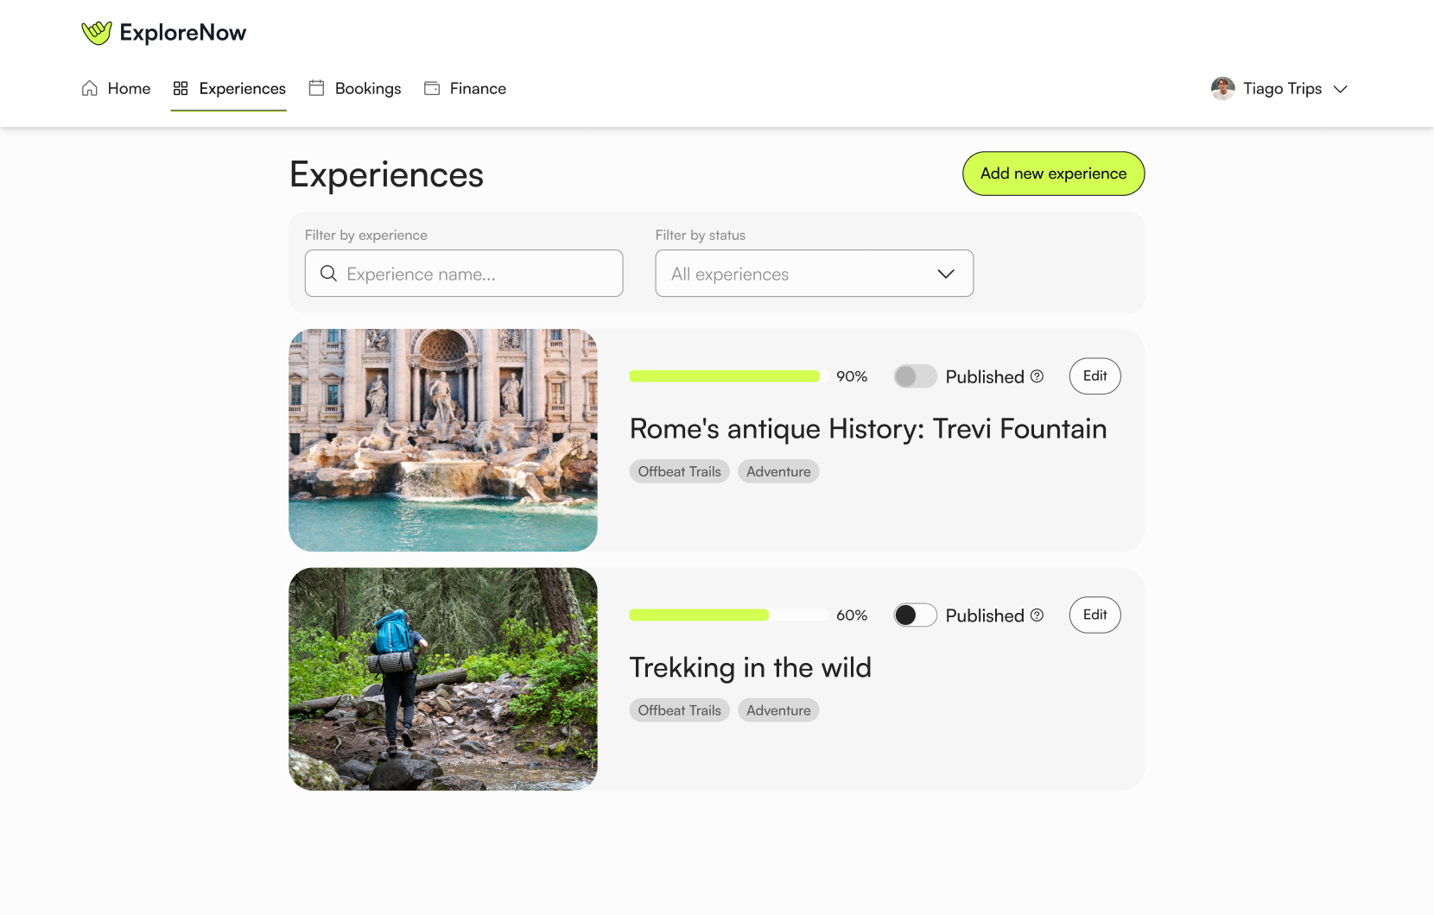The height and width of the screenshot is (915, 1434).
Task: Focus the Experience name search field
Action: [475, 274]
